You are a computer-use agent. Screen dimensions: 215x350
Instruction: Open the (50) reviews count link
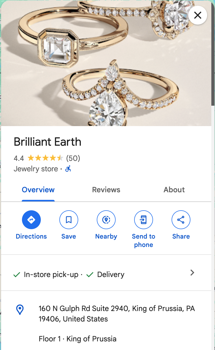coord(73,158)
